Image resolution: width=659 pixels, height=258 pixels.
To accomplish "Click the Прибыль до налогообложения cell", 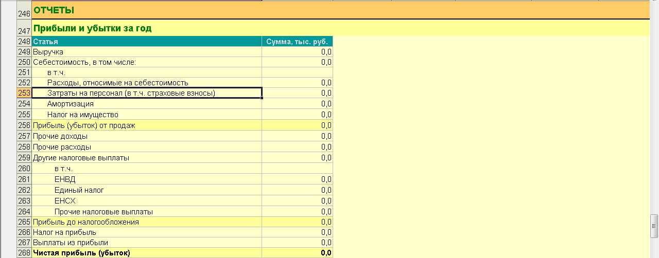I will 147,222.
